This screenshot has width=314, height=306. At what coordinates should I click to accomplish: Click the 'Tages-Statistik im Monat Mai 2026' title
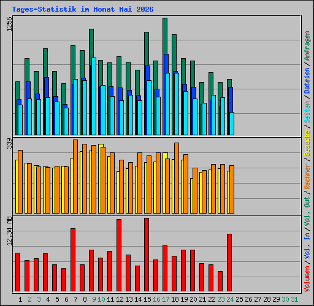pyautogui.click(x=83, y=9)
